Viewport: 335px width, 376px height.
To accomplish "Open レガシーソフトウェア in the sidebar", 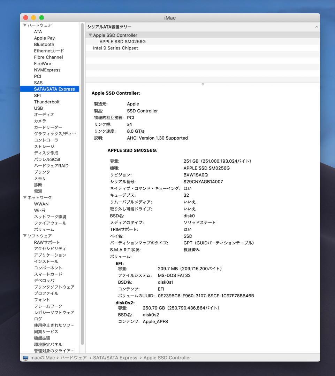I will coord(54,312).
